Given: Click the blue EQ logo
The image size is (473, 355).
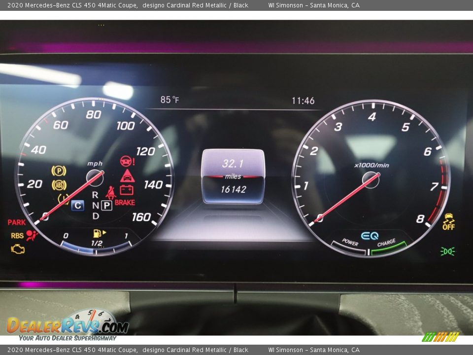Looking at the screenshot, I should tap(370, 236).
